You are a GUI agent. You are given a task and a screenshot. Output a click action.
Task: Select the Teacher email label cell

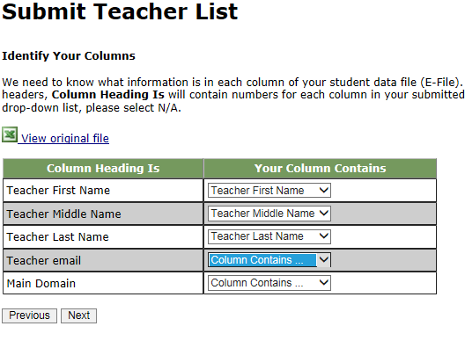pos(103,260)
